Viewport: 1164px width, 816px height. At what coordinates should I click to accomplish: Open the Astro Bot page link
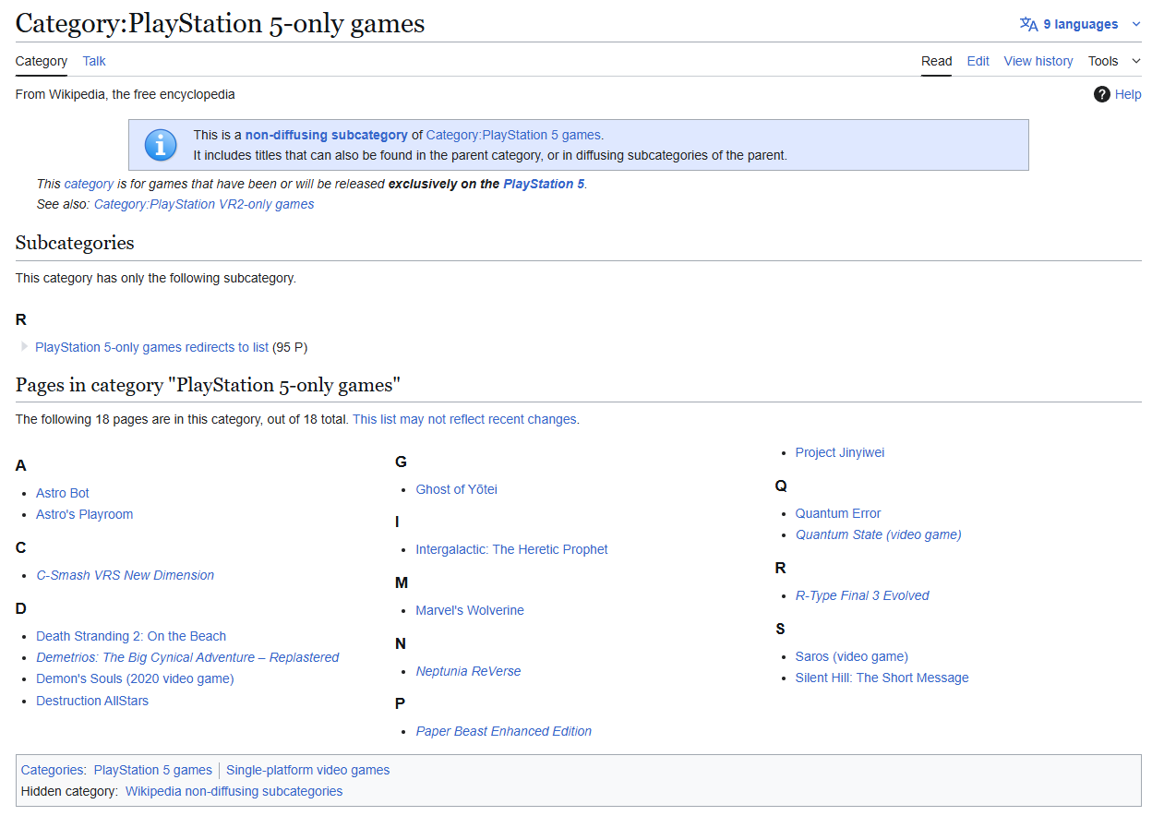click(63, 493)
